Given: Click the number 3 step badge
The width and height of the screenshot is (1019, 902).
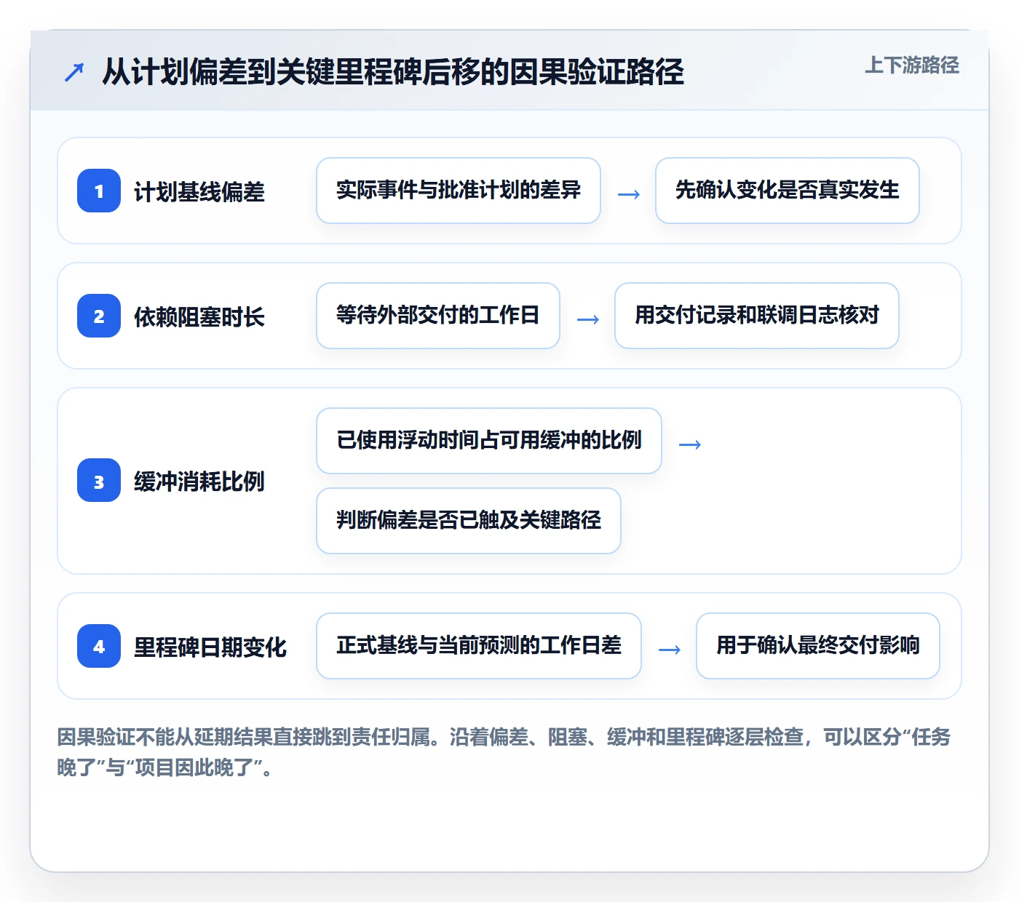Looking at the screenshot, I should 99,481.
